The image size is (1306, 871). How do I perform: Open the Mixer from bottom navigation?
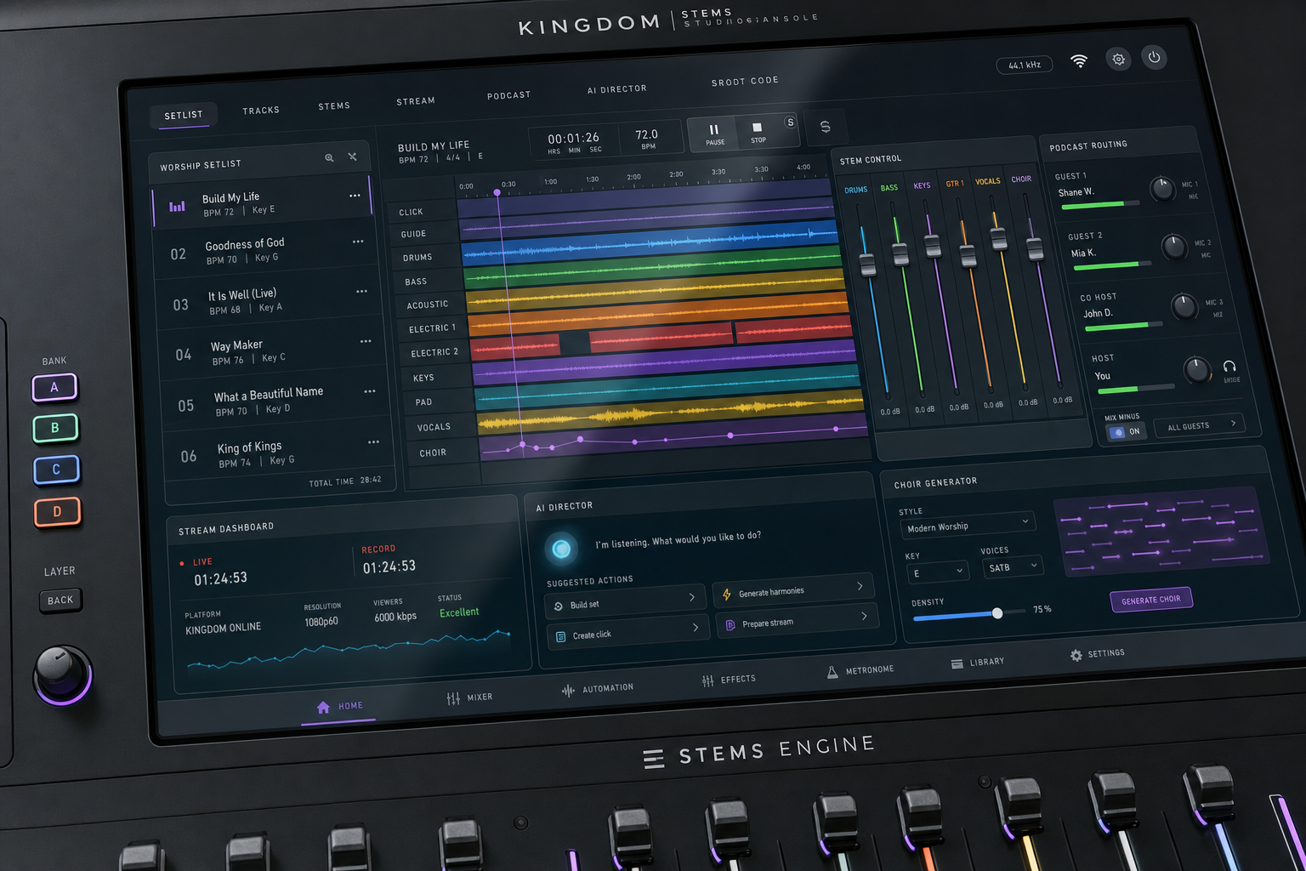[469, 698]
